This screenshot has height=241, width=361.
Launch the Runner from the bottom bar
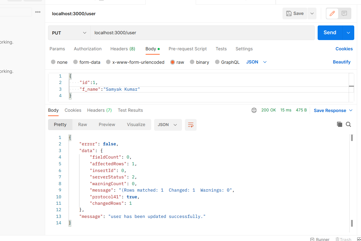320,239
